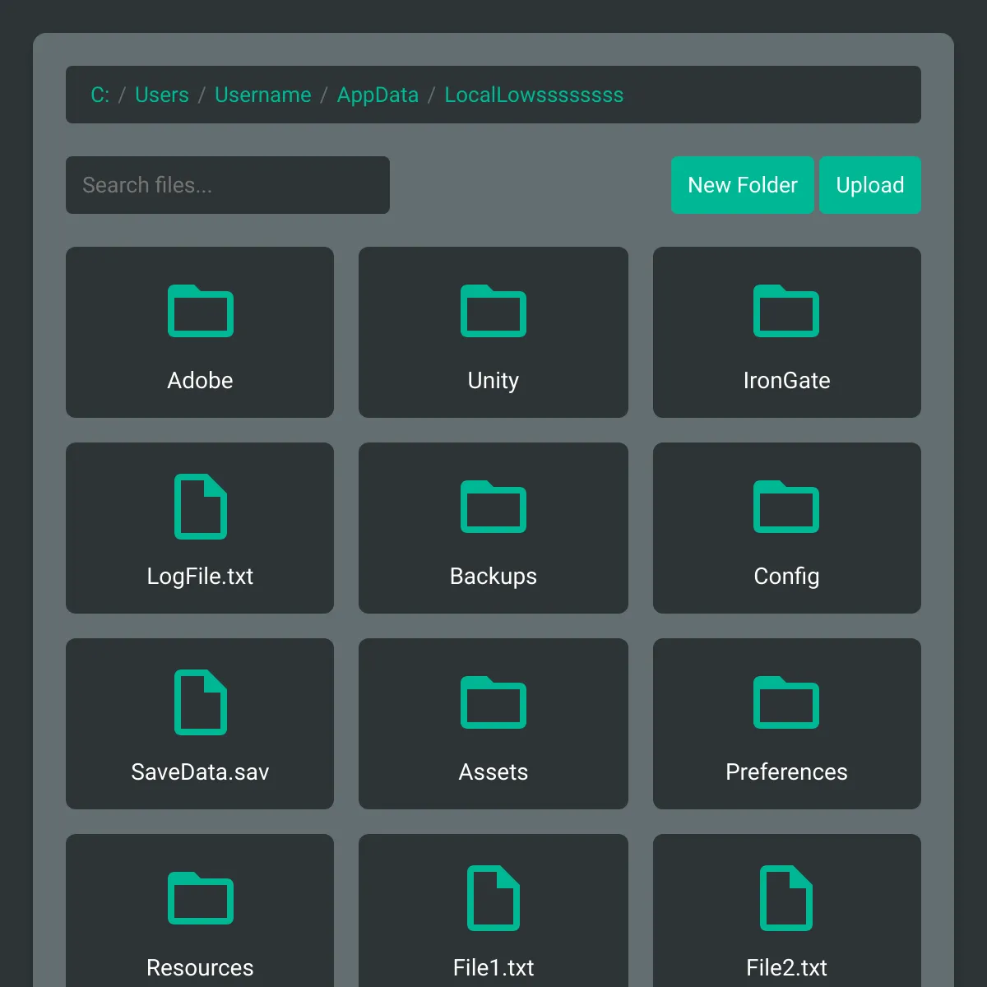The width and height of the screenshot is (987, 987).
Task: Open the Adobe folder icon
Action: (200, 311)
